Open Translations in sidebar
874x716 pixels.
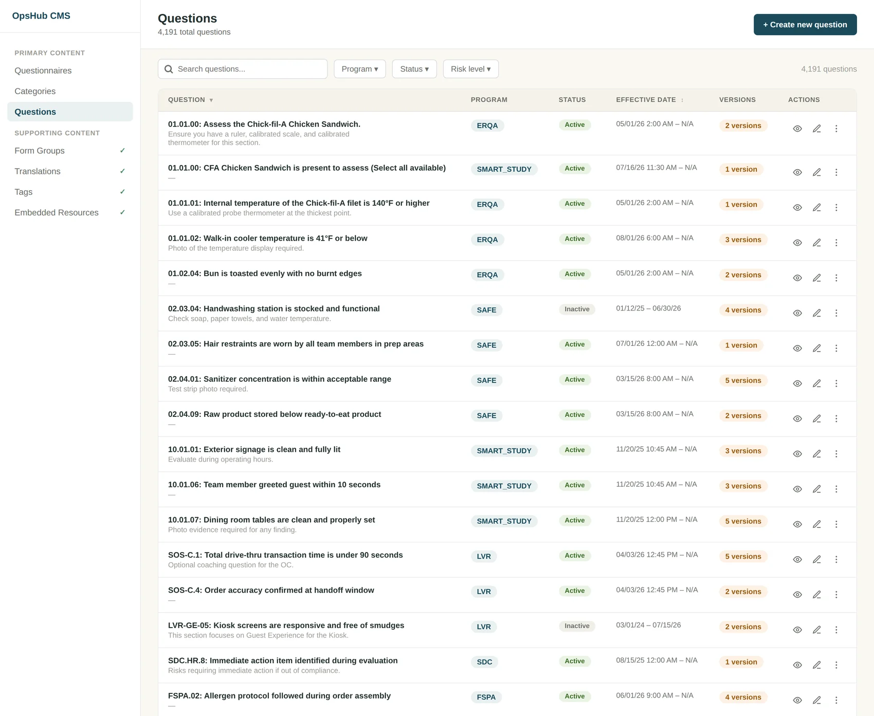coord(70,171)
